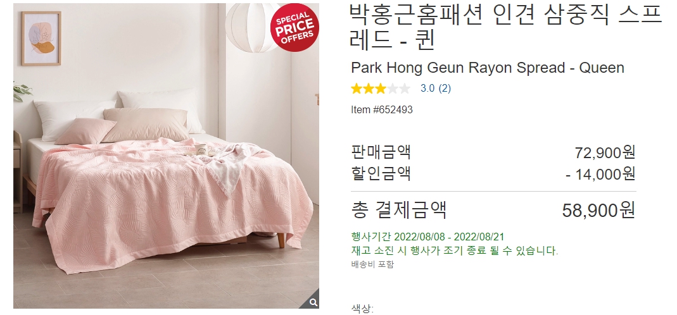This screenshot has width=677, height=315.
Task: Click the third yellow rating star
Action: (381, 89)
